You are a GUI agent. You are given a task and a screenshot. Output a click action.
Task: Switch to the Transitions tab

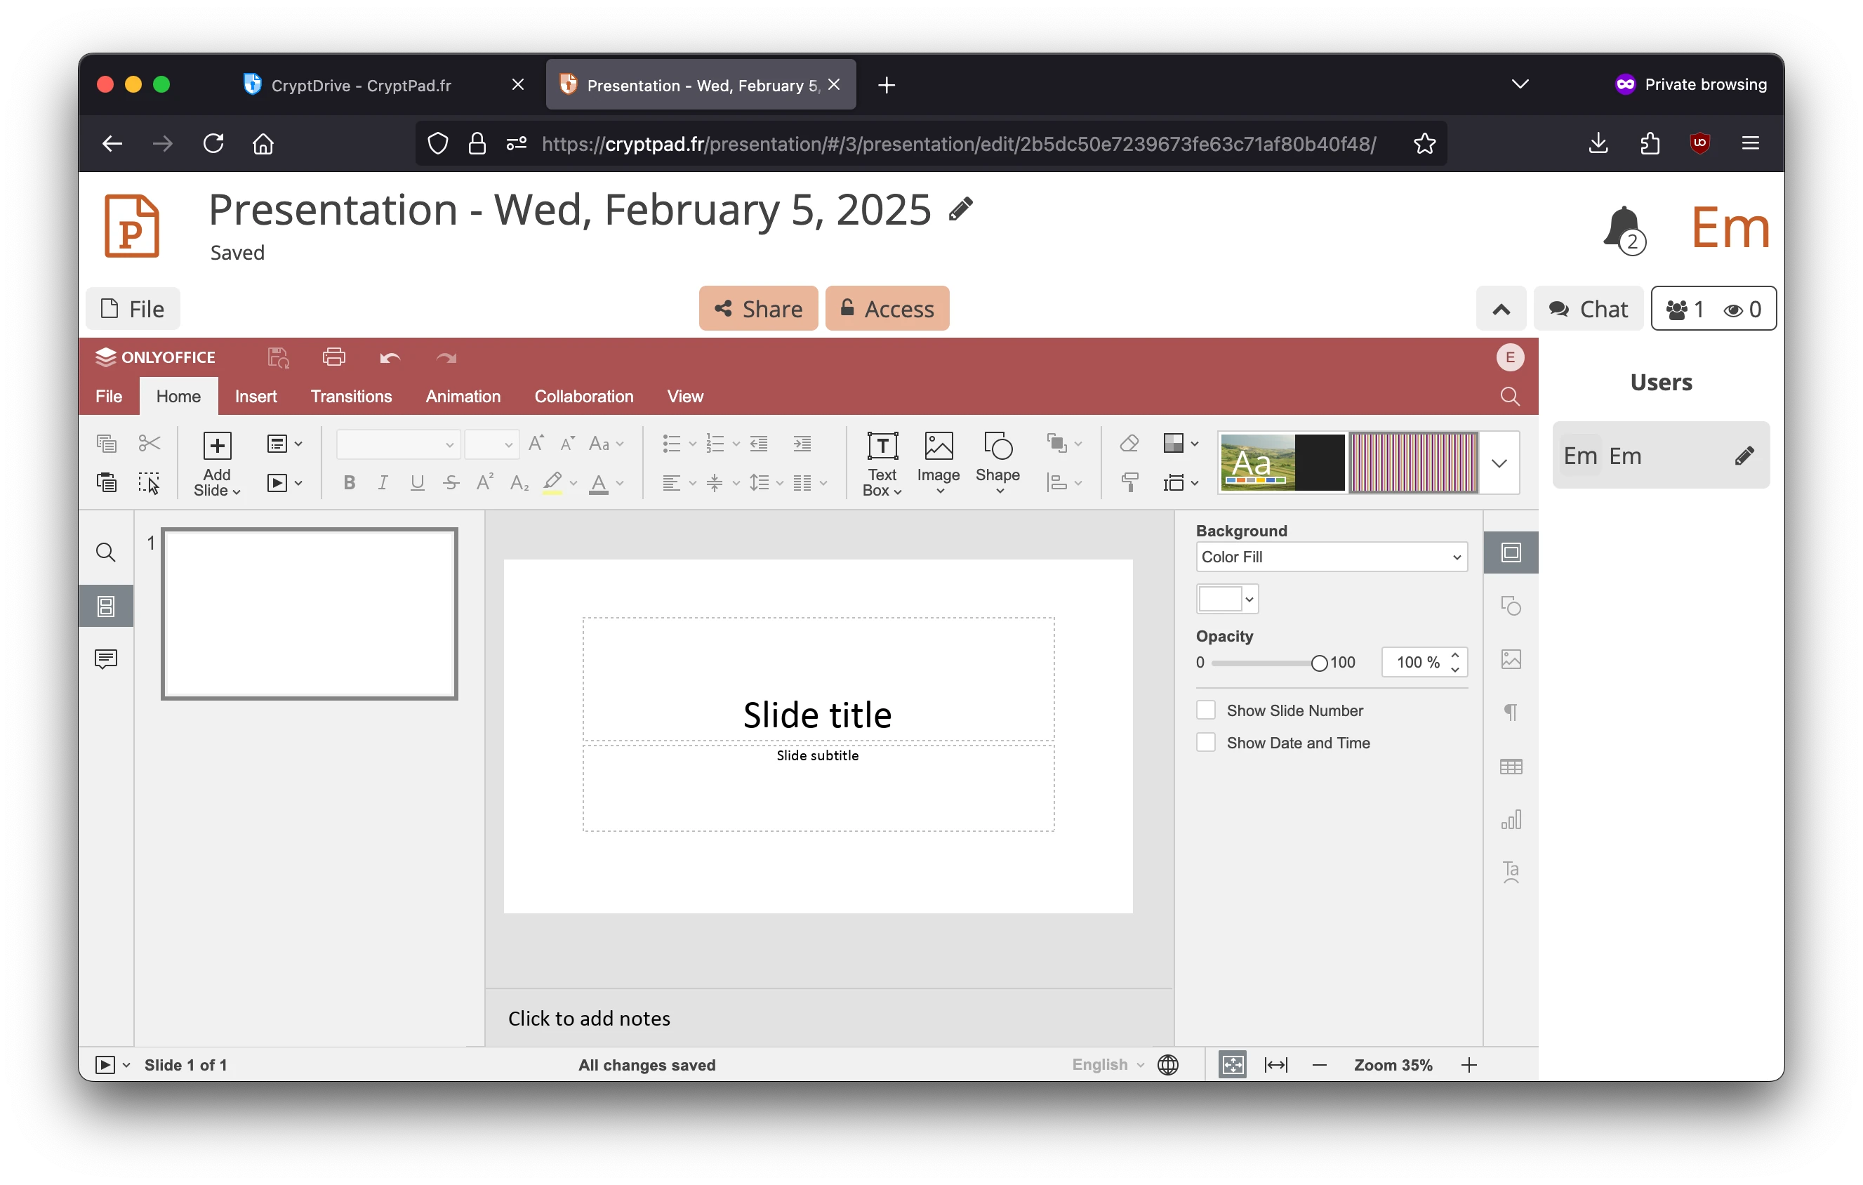[x=351, y=396]
